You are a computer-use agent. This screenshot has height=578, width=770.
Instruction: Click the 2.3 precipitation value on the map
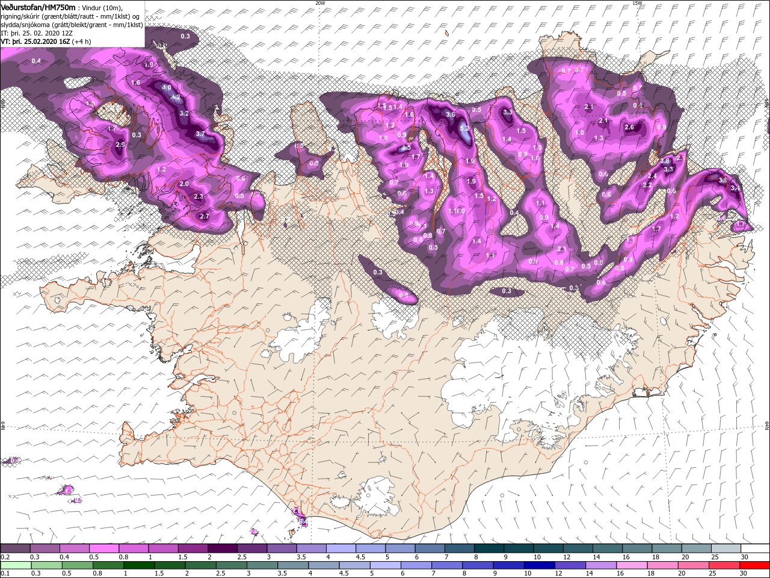click(x=199, y=196)
